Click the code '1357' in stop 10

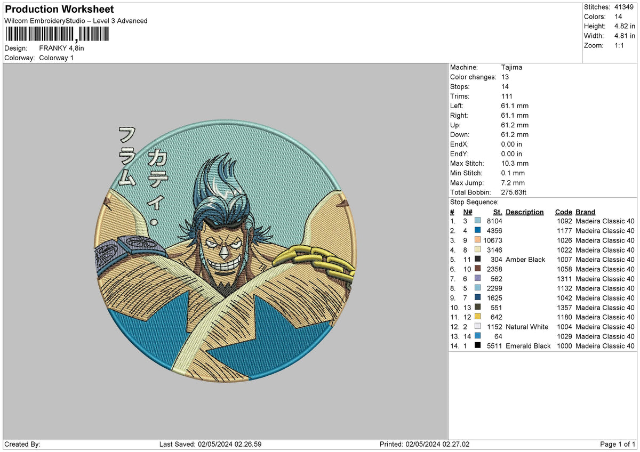(x=564, y=308)
